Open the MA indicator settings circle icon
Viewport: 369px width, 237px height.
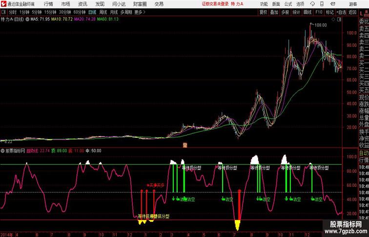27,19
